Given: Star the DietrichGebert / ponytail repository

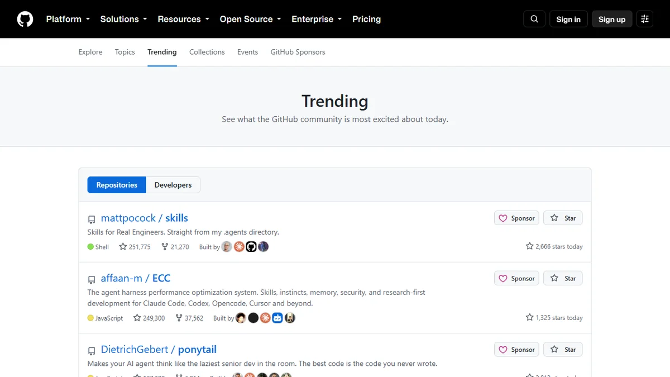Looking at the screenshot, I should (x=563, y=350).
